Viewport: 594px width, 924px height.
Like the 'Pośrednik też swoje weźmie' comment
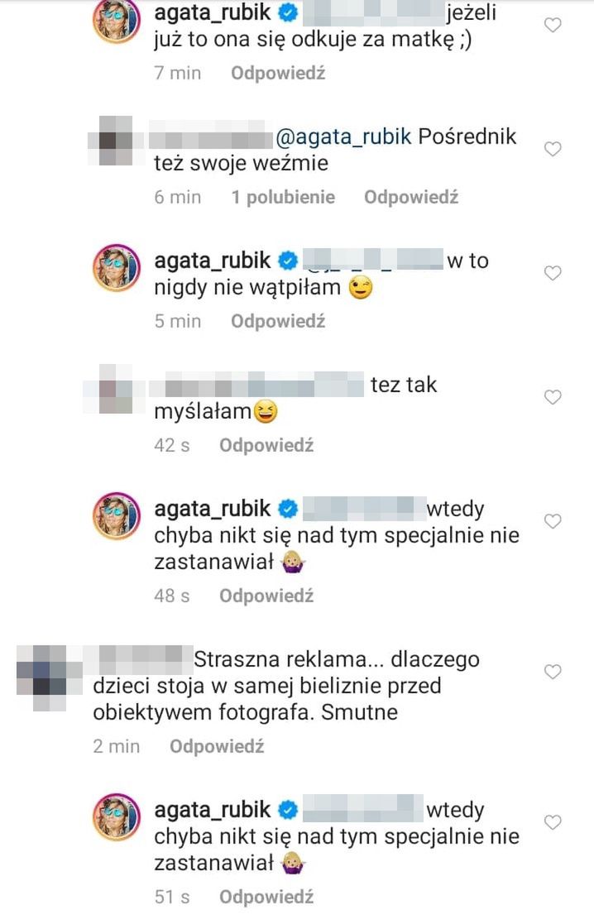(x=552, y=149)
